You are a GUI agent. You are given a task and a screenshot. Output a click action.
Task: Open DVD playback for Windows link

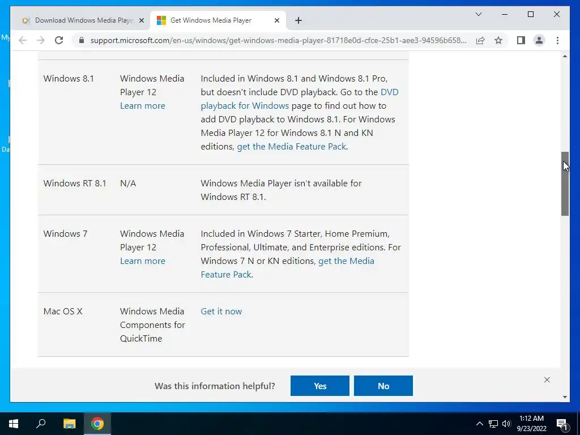tap(300, 99)
